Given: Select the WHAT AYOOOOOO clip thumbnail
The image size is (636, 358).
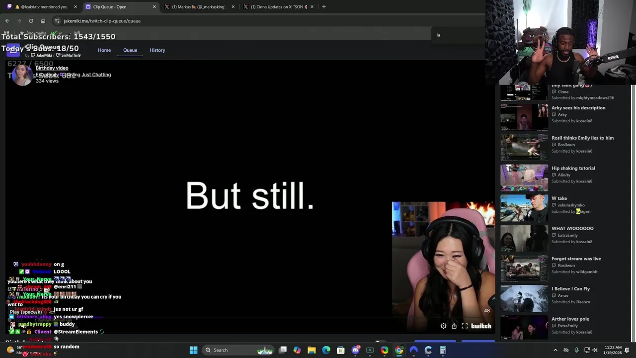Looking at the screenshot, I should click(x=524, y=238).
